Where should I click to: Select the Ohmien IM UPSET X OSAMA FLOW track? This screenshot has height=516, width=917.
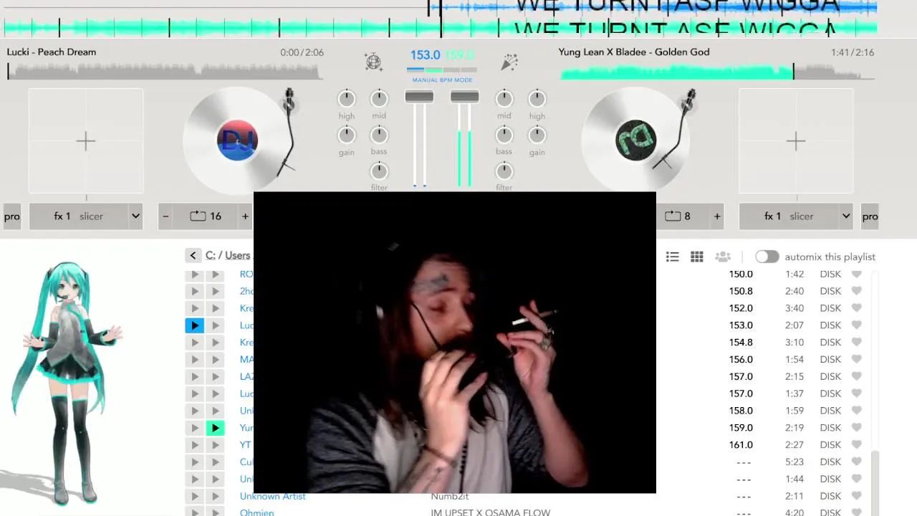point(530,512)
